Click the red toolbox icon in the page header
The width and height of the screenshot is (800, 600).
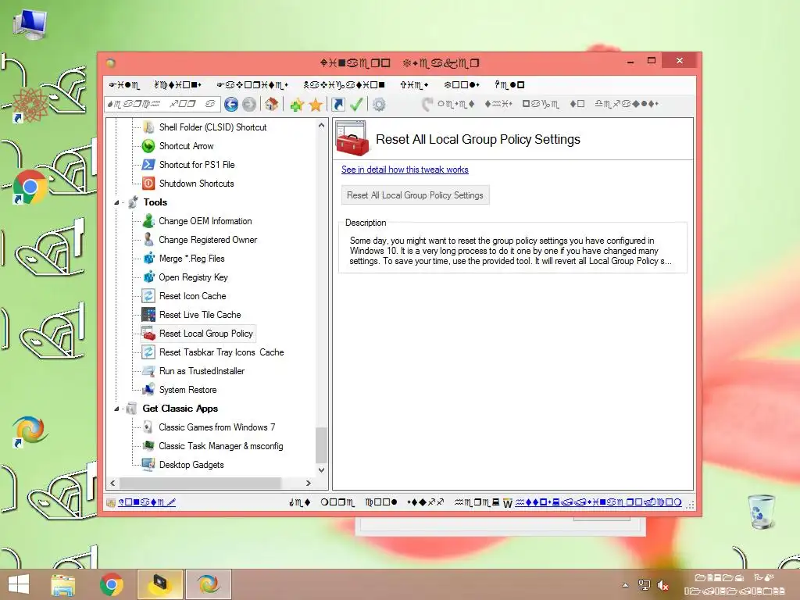point(352,139)
